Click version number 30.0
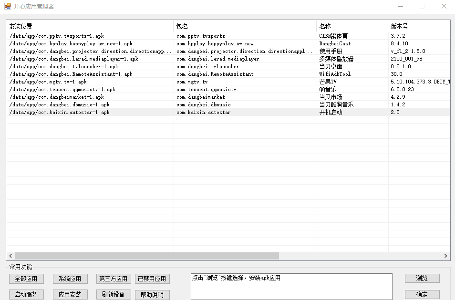The width and height of the screenshot is (455, 300). click(396, 74)
